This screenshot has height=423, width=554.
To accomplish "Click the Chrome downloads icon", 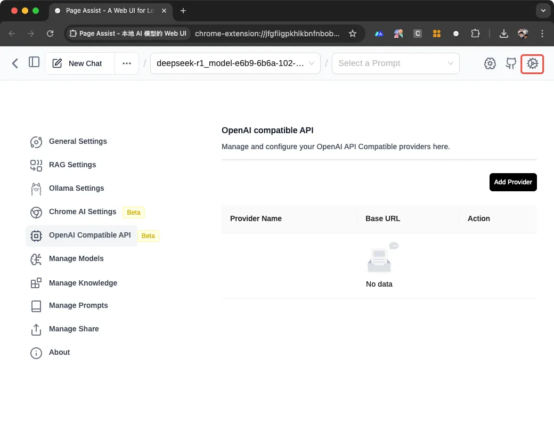I will [x=504, y=34].
